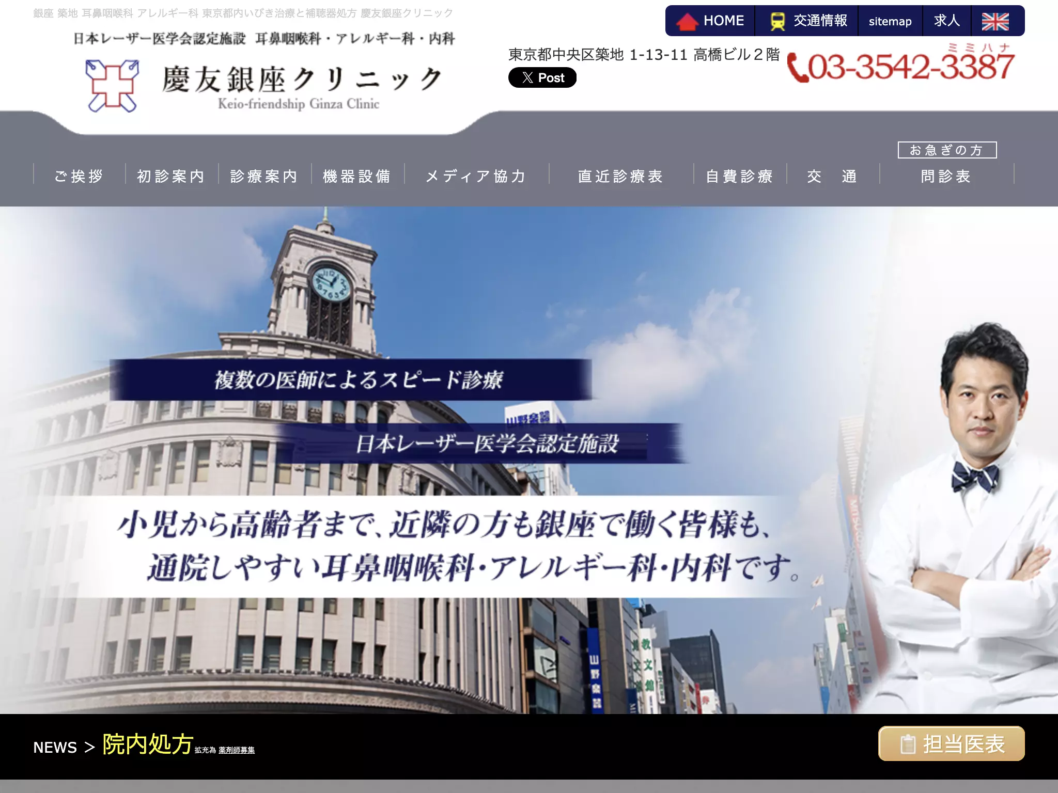Switch language via the UK flag icon
Viewport: 1058px width, 793px height.
(x=995, y=21)
